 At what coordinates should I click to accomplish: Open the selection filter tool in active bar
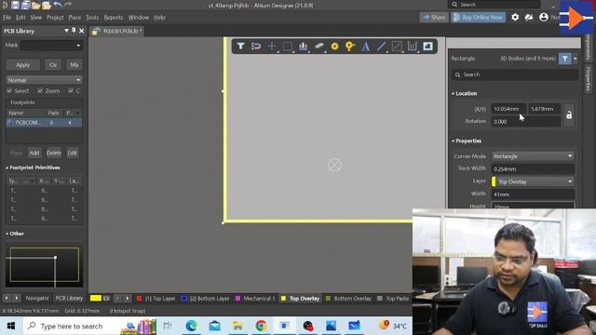point(240,47)
